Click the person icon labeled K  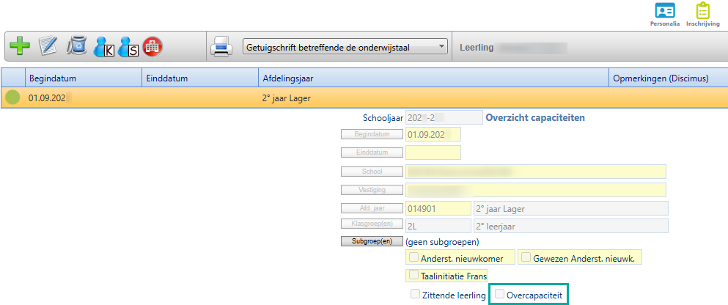[104, 48]
